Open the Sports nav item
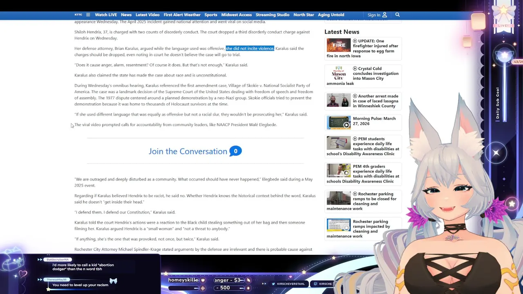Image resolution: width=523 pixels, height=294 pixels. [x=211, y=15]
